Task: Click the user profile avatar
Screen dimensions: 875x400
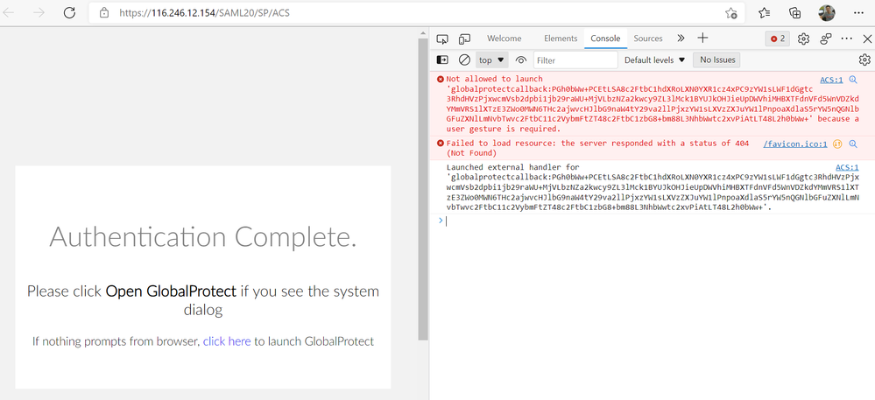Action: pos(827,13)
